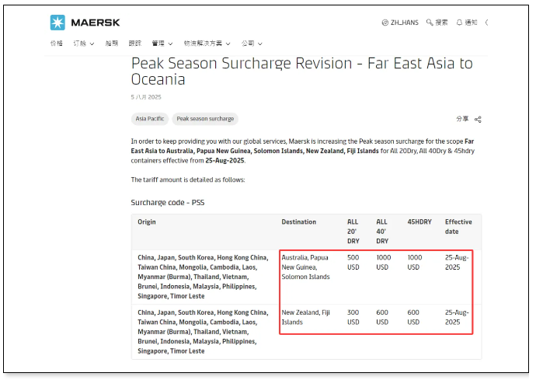Image resolution: width=536 pixels, height=380 pixels.
Task: Open the 公司 menu
Action: coord(252,44)
